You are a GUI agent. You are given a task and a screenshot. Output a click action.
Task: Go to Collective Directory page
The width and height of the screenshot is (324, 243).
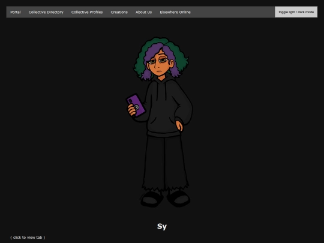click(x=46, y=12)
